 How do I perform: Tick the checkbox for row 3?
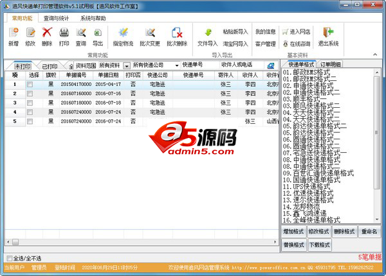[x=30, y=103]
